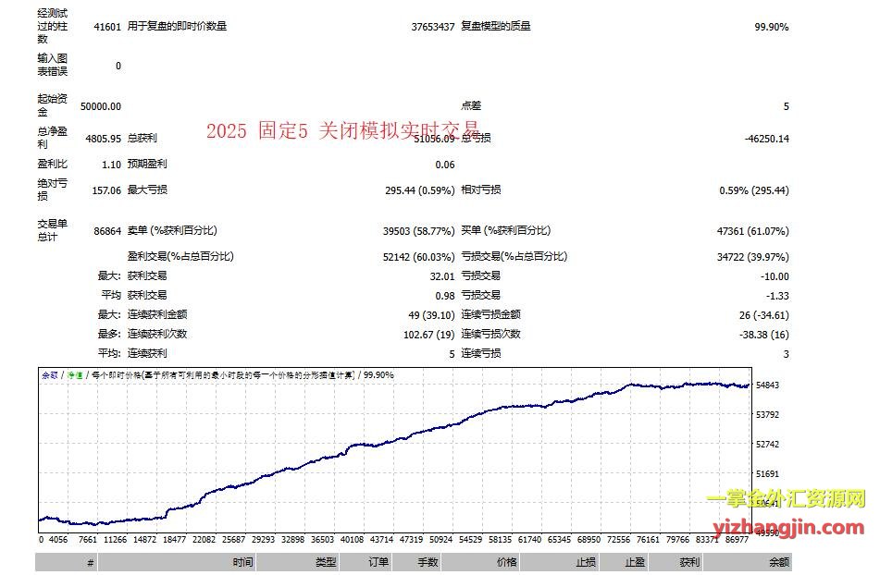Click the 总净盈利 value 4805.95

[x=103, y=139]
